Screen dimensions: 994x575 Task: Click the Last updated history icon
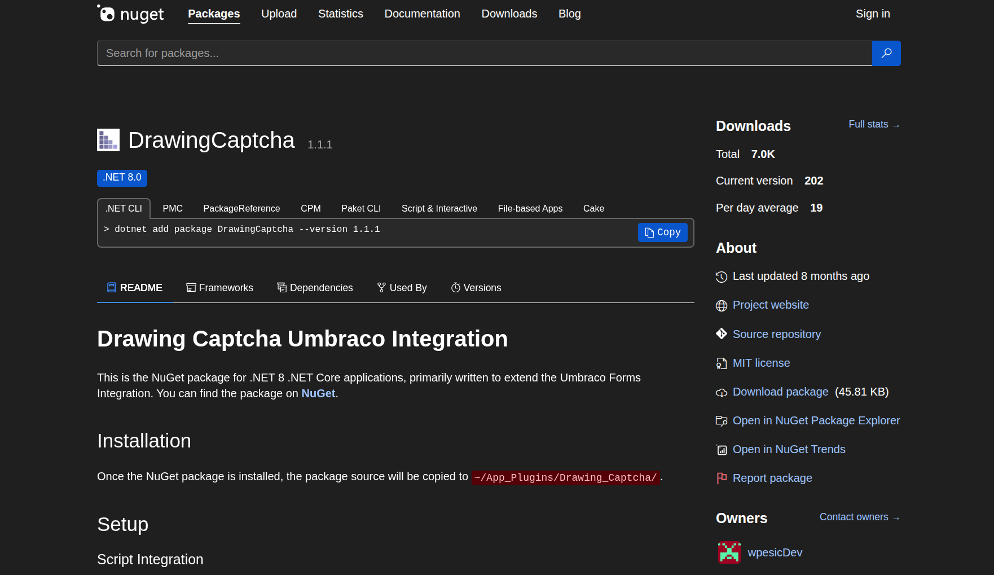(x=722, y=276)
